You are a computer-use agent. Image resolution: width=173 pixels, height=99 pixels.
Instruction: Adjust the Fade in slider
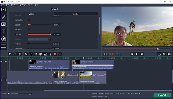tap(39, 44)
